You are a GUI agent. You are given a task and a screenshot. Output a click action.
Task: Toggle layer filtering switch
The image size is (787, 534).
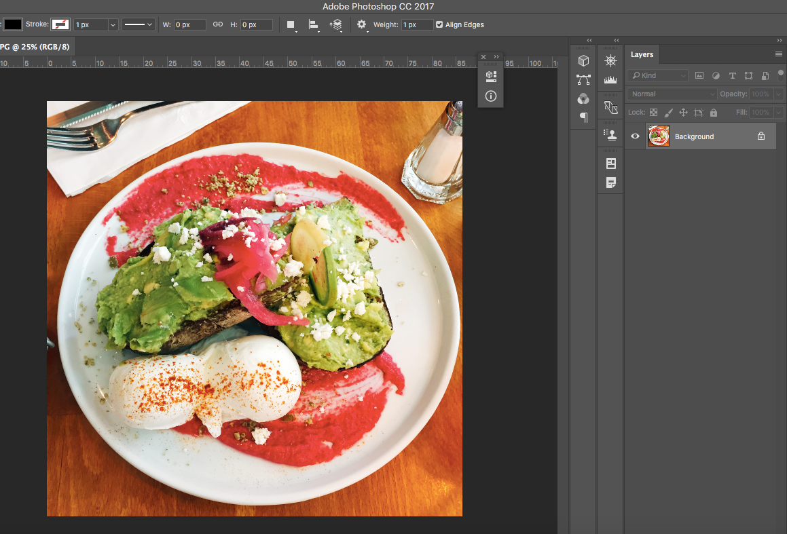pyautogui.click(x=780, y=75)
